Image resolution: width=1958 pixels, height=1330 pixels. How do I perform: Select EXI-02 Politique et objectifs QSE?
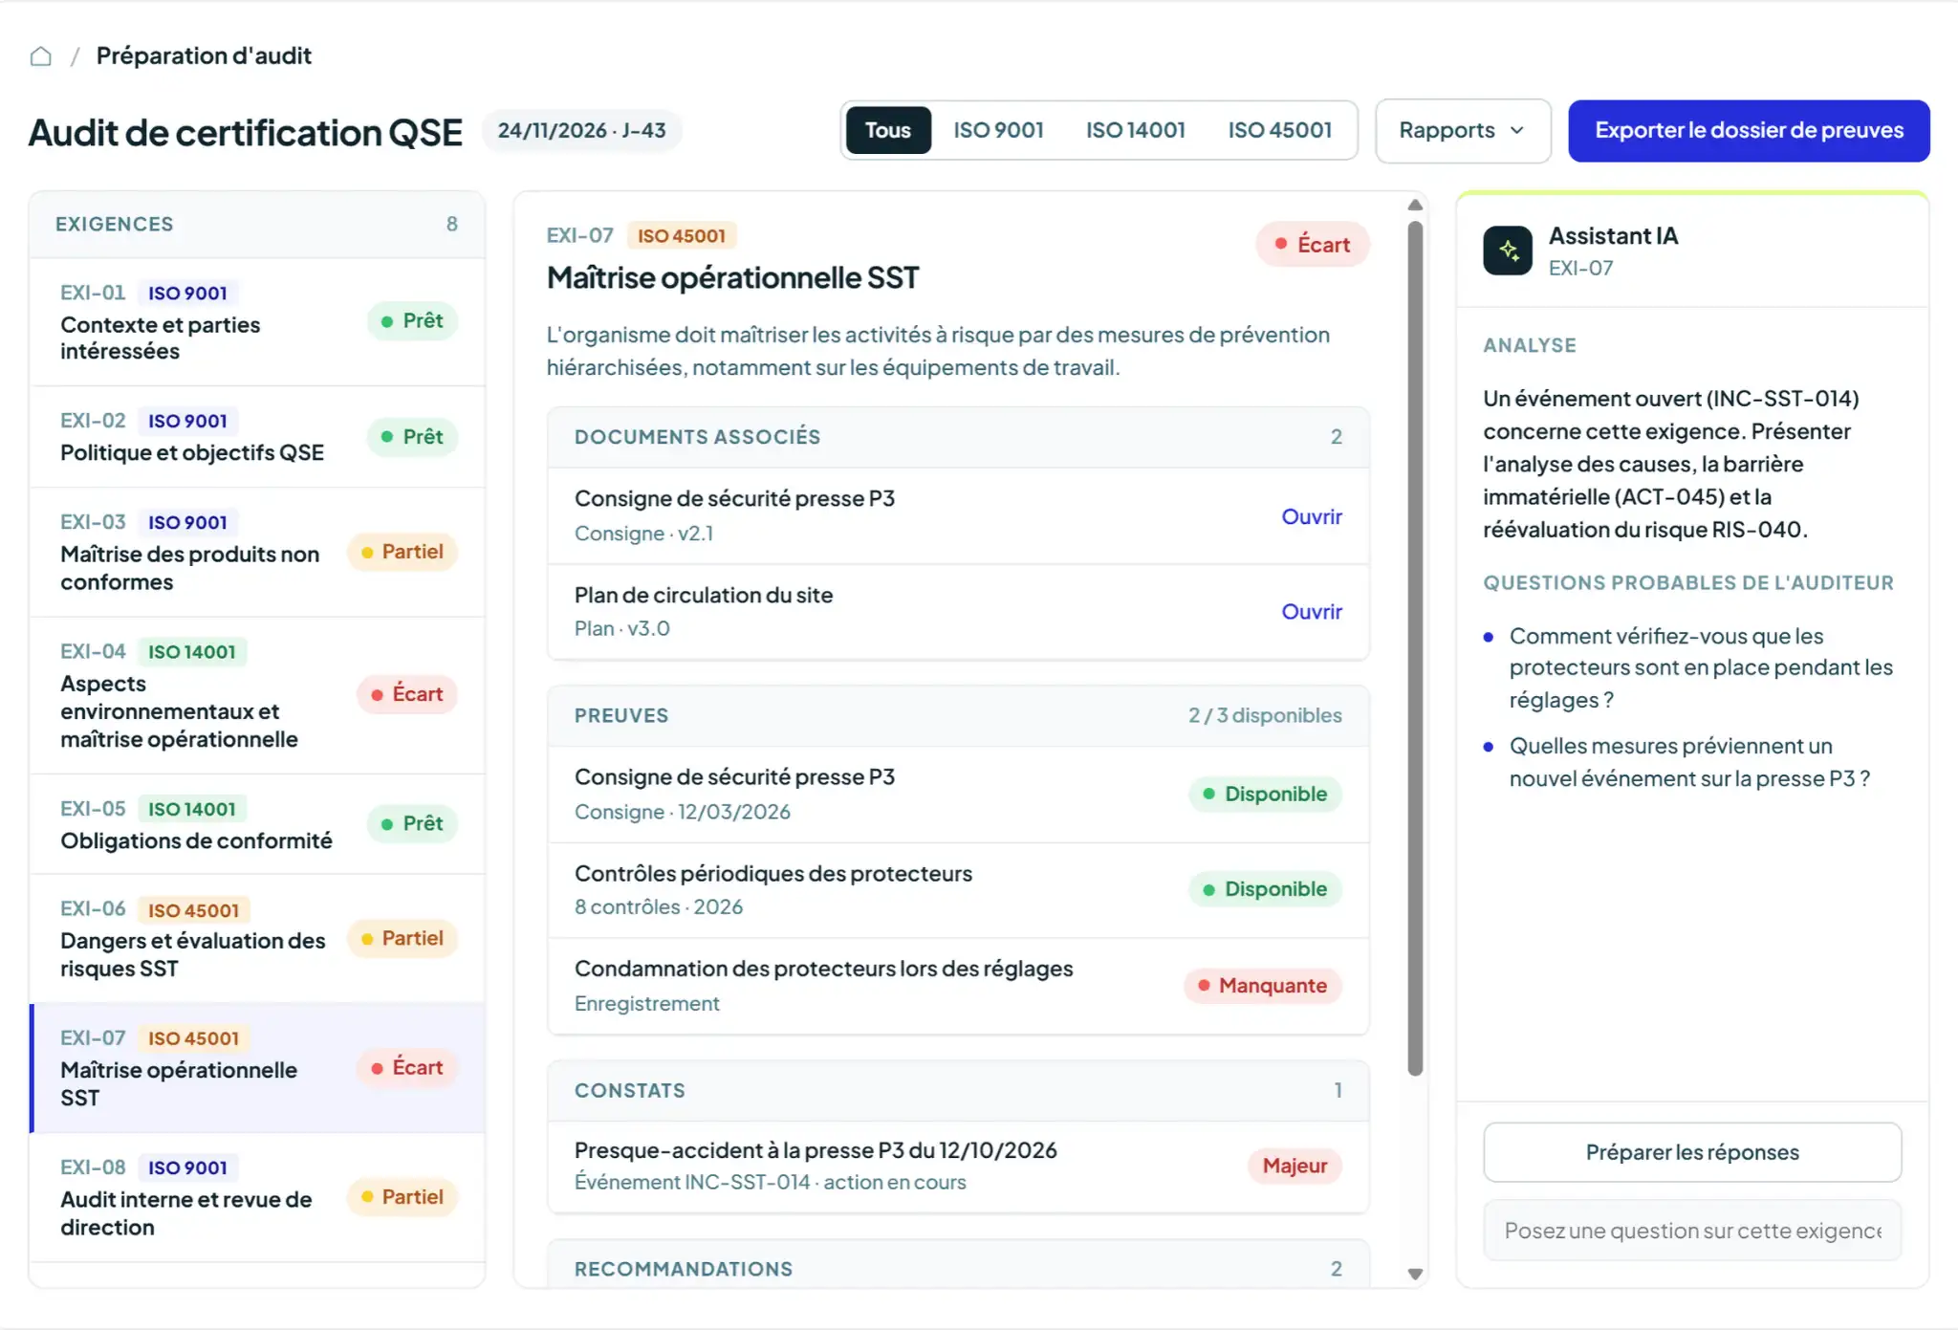click(x=257, y=437)
